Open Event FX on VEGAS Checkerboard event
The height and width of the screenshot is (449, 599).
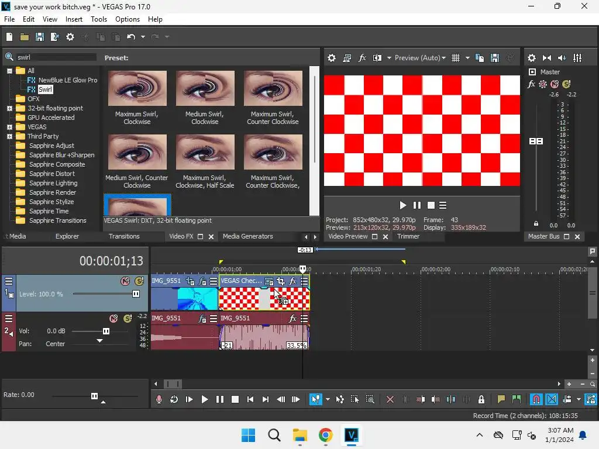click(x=292, y=281)
